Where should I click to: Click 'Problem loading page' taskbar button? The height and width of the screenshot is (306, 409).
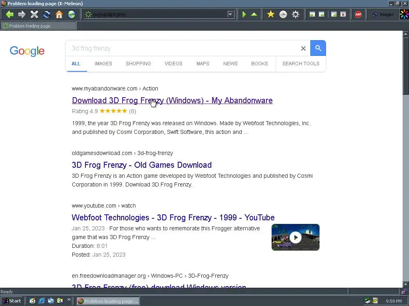[108, 301]
